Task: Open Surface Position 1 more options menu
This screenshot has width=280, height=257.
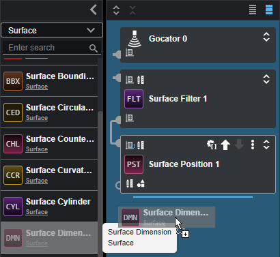Action: coord(253,145)
